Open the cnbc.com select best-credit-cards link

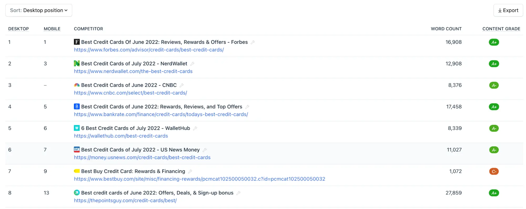(131, 93)
